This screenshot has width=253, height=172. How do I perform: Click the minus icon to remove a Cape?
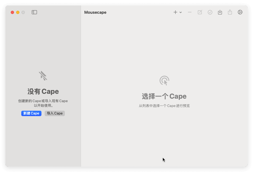click(x=190, y=12)
